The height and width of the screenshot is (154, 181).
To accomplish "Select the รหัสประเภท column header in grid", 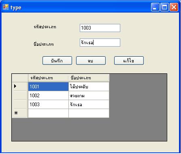I will click(x=48, y=78).
